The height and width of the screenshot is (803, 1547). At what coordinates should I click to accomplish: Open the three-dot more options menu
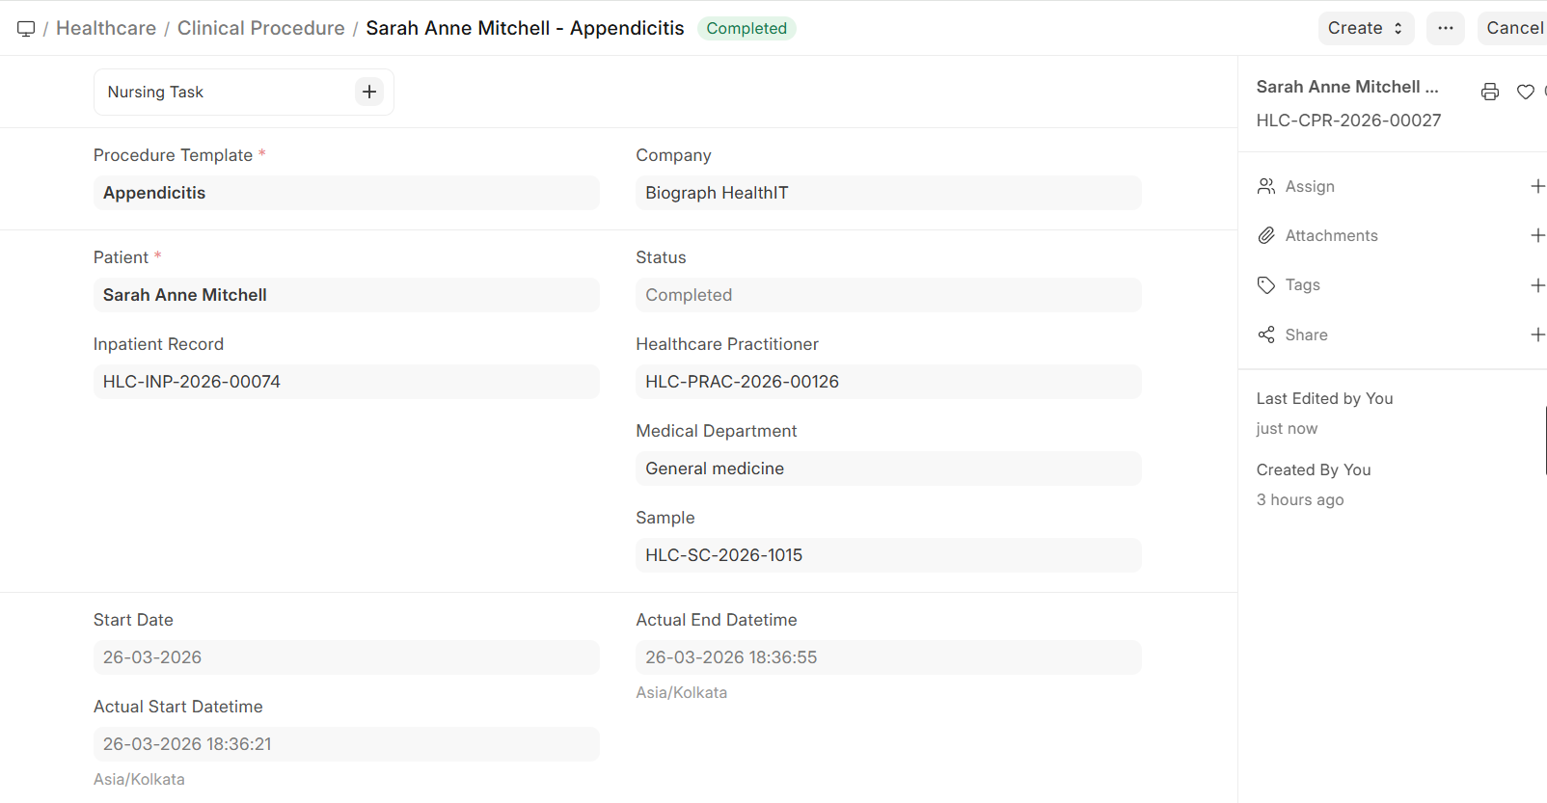[x=1445, y=29]
